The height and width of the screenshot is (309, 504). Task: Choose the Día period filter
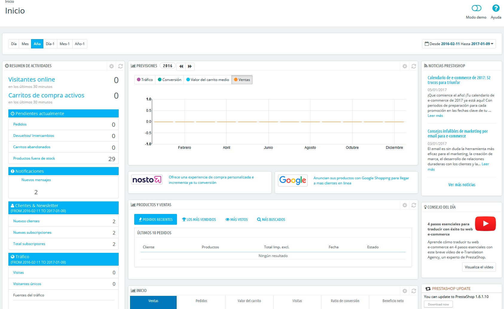(x=14, y=44)
